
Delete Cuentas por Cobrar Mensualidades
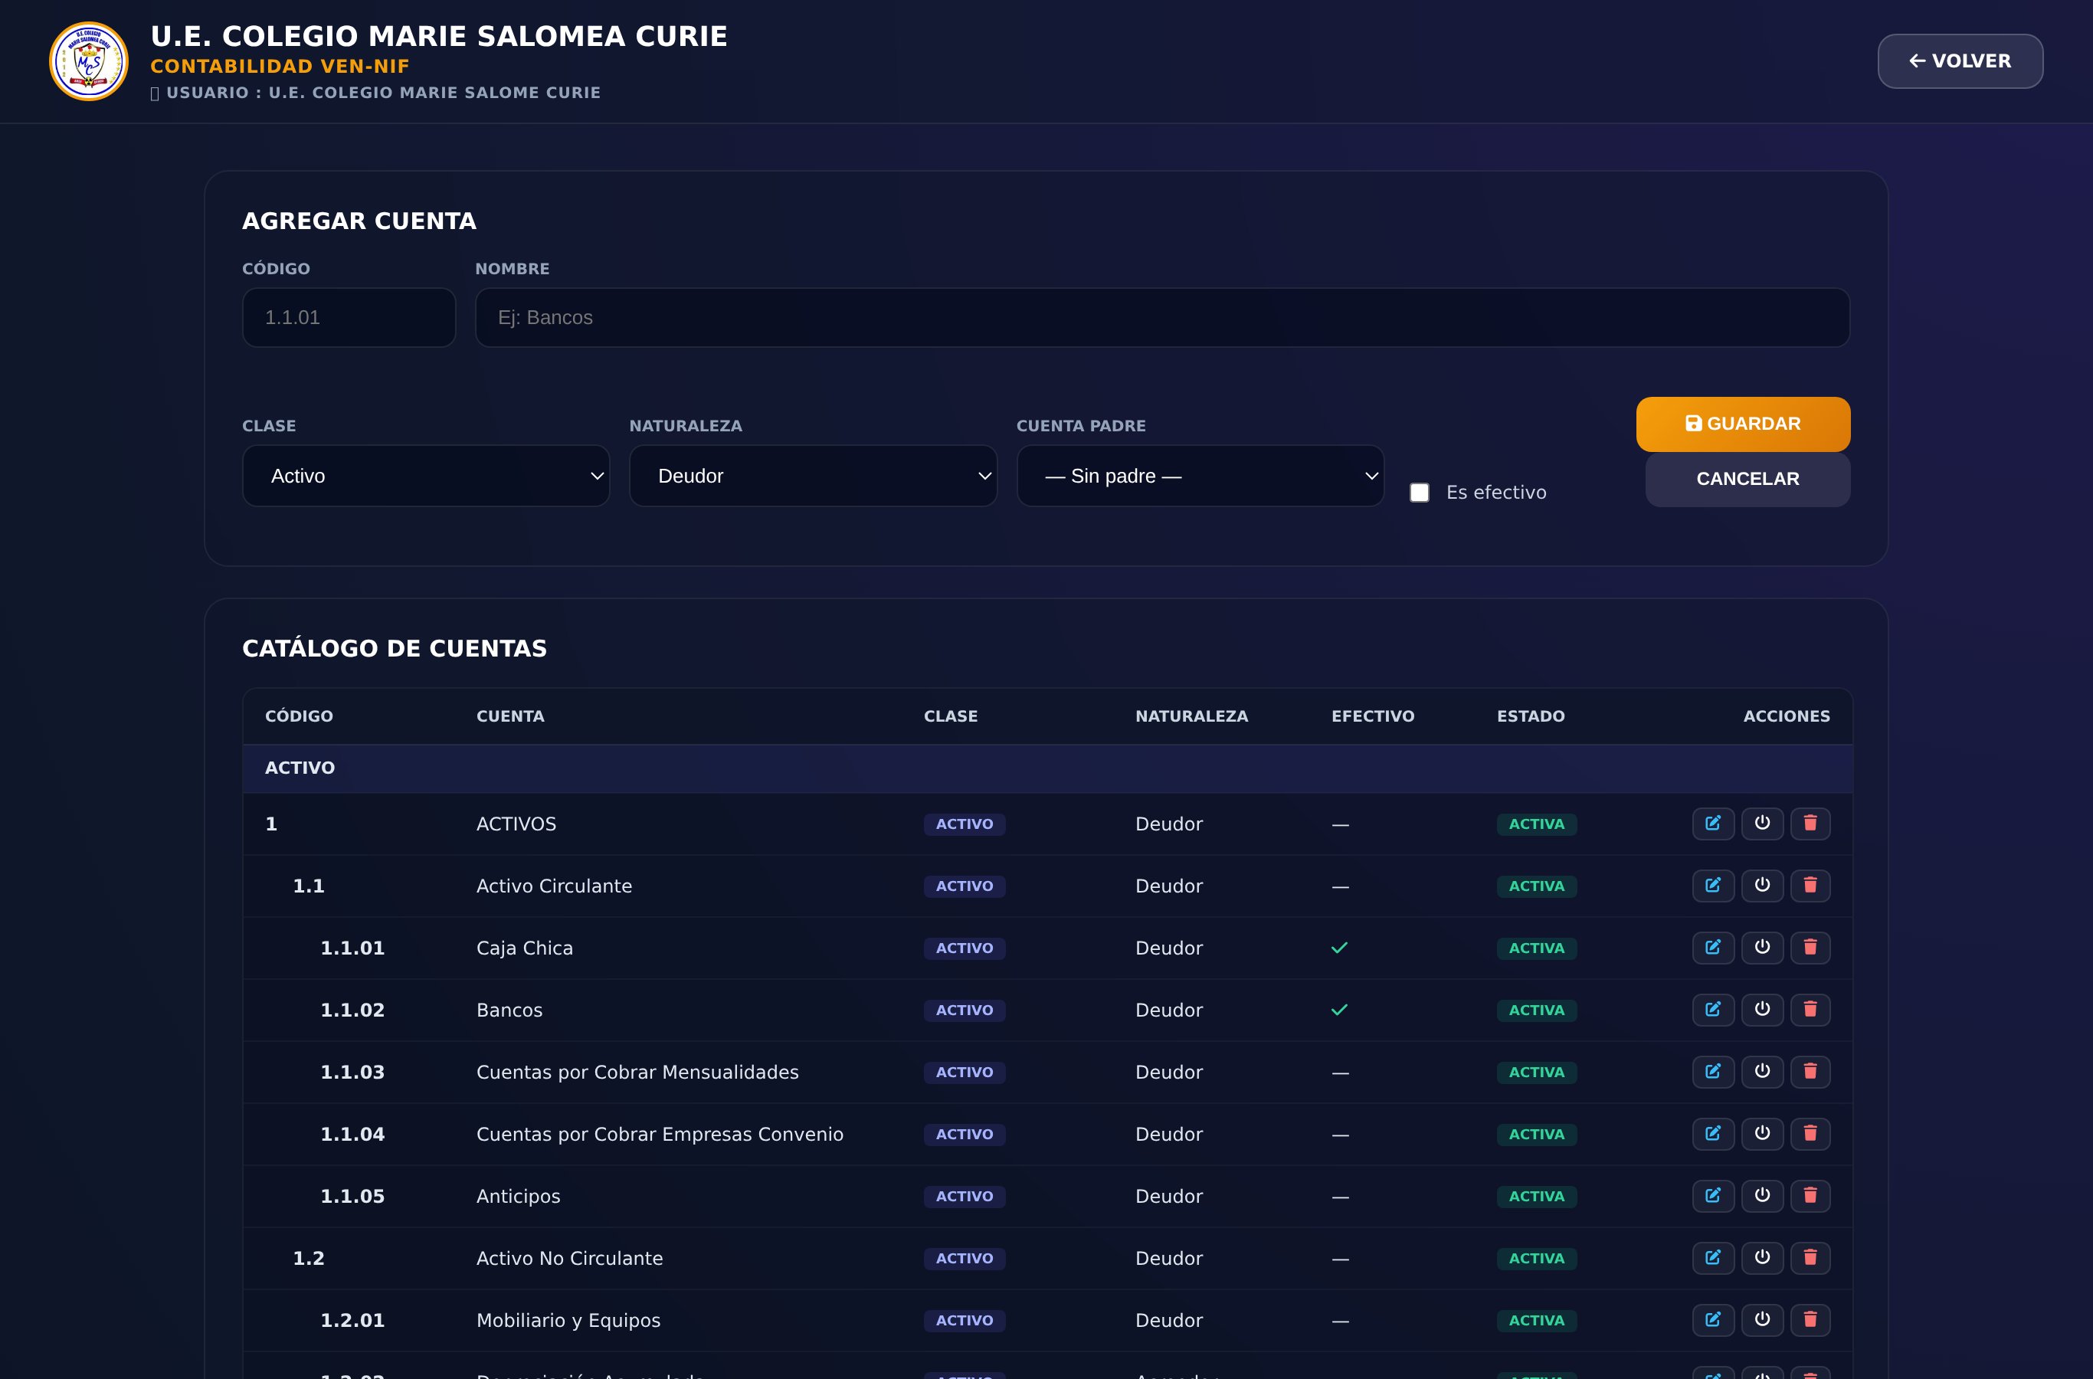click(x=1811, y=1072)
